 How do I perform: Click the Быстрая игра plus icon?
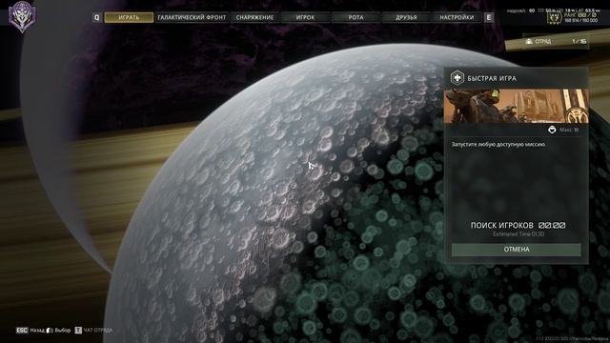point(457,78)
